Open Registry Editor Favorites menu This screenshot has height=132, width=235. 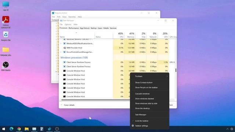[x=72, y=17]
